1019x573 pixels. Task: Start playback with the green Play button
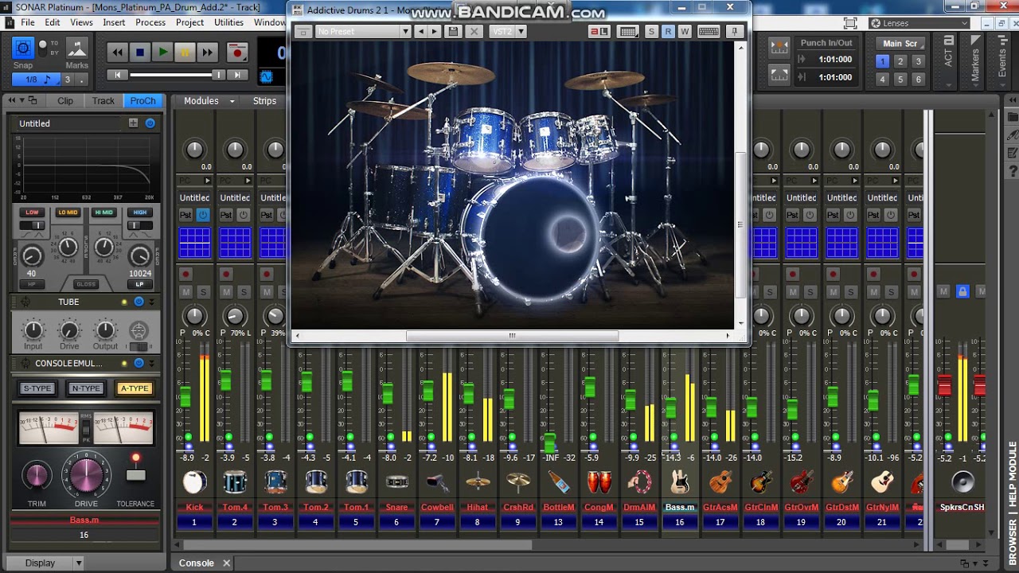point(162,53)
